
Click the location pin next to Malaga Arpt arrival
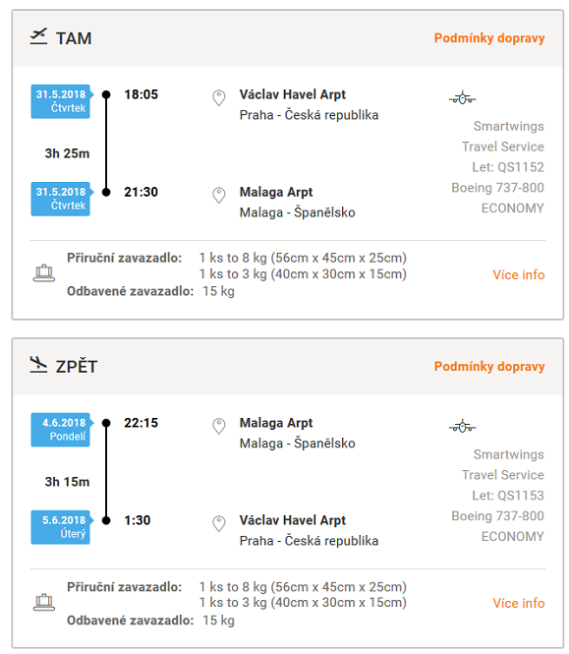(219, 195)
